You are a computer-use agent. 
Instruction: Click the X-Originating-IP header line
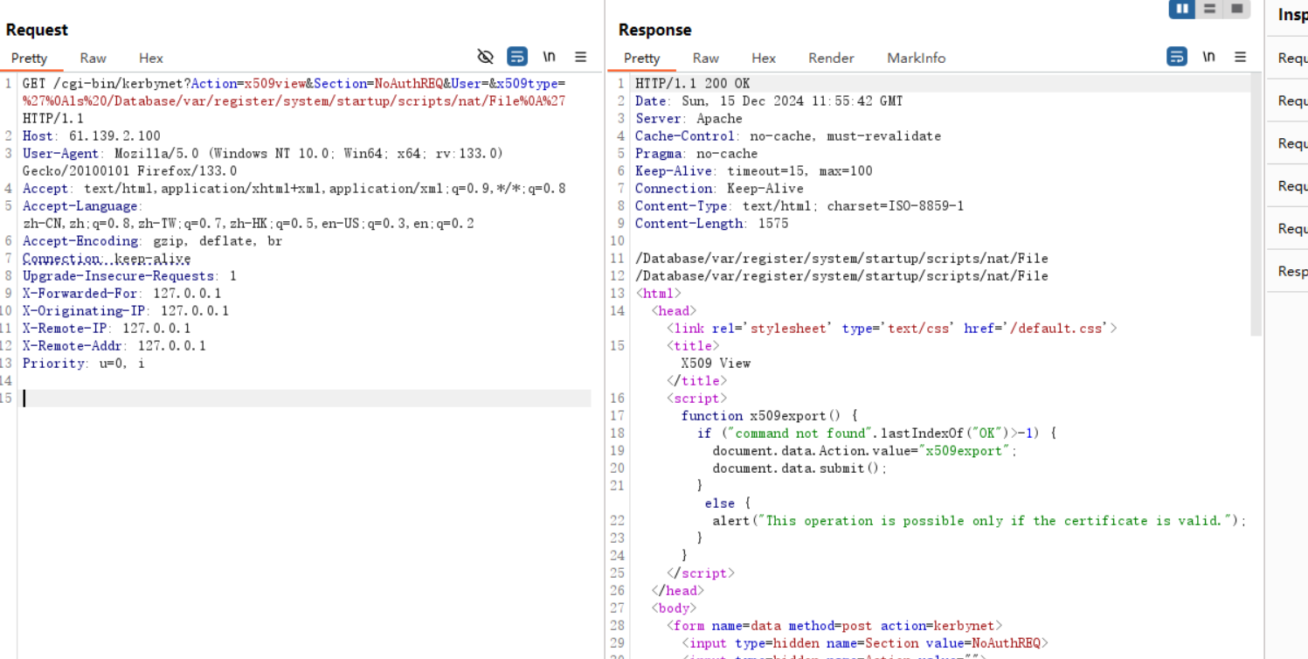(x=126, y=311)
